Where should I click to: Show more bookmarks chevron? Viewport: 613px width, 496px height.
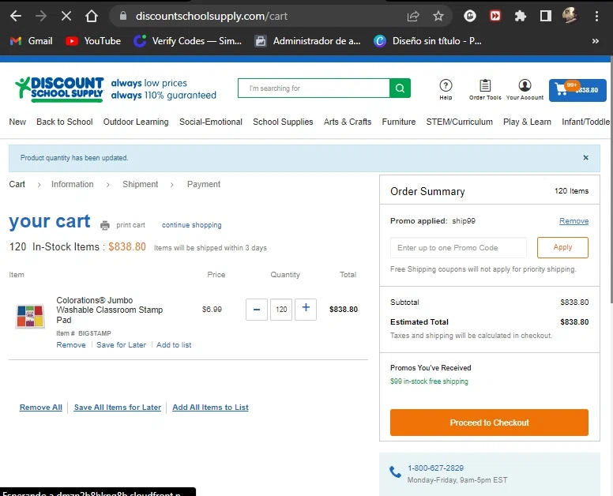point(595,41)
